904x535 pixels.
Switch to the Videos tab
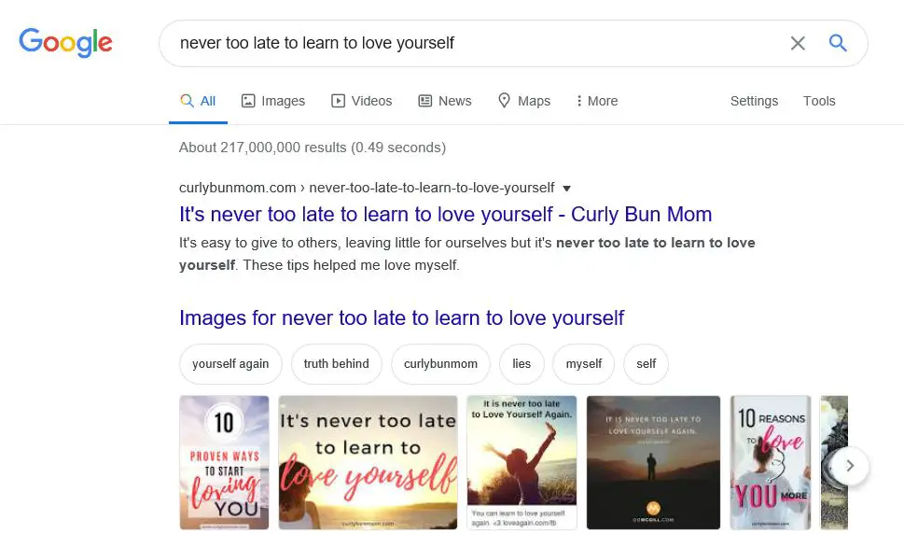361,101
